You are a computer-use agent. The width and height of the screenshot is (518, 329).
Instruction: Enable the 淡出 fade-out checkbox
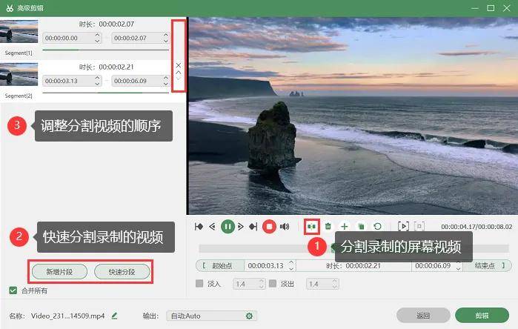pyautogui.click(x=273, y=283)
